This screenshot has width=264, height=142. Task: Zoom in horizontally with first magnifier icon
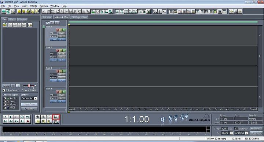(x=38, y=117)
